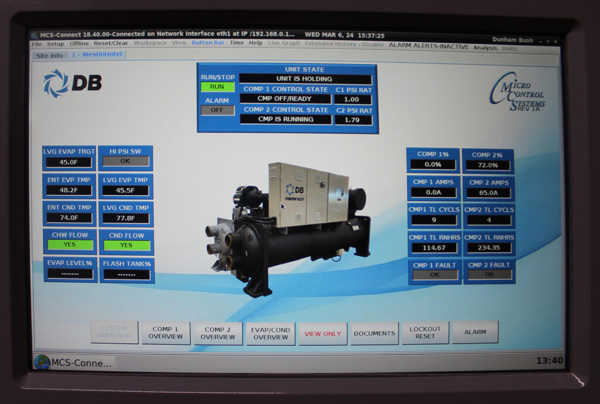Click the COMP 1% value 0.0%

[x=433, y=165]
